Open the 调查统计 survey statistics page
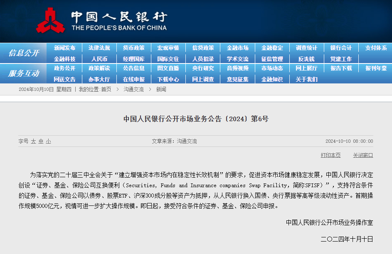 pos(306,48)
